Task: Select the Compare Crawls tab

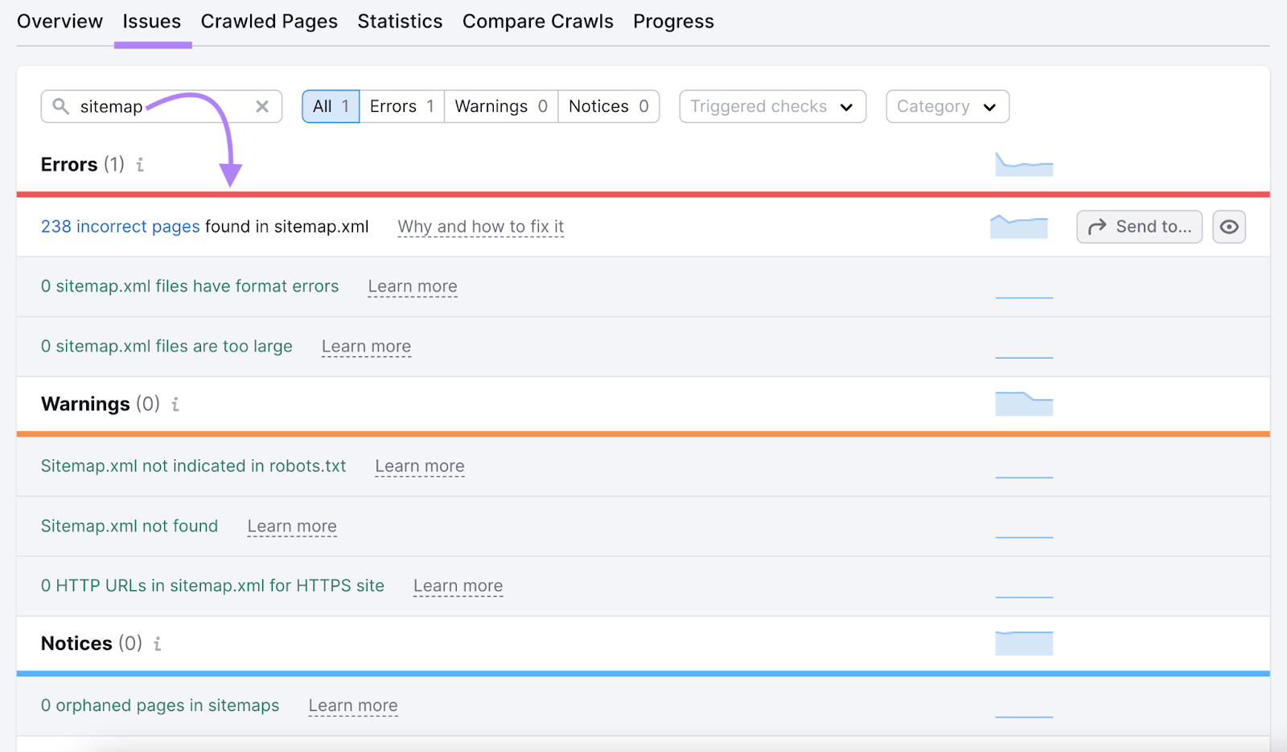Action: click(537, 21)
